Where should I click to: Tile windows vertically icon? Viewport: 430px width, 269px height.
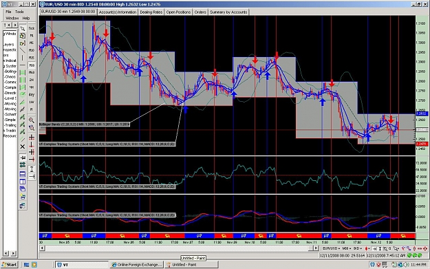tap(23, 182)
